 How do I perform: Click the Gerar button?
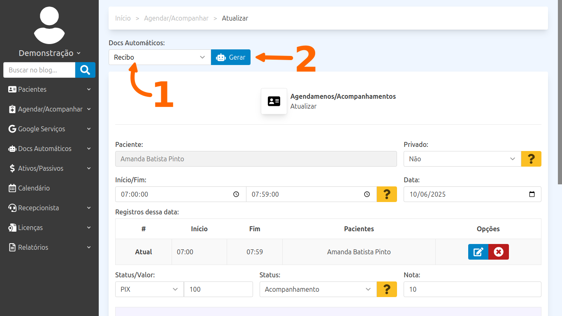231,57
